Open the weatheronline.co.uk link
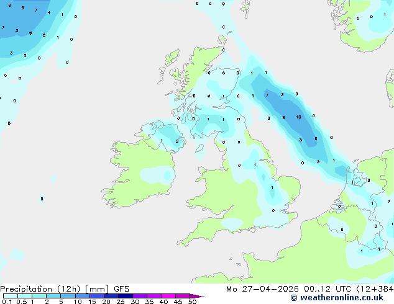The image size is (394, 304). click(337, 298)
